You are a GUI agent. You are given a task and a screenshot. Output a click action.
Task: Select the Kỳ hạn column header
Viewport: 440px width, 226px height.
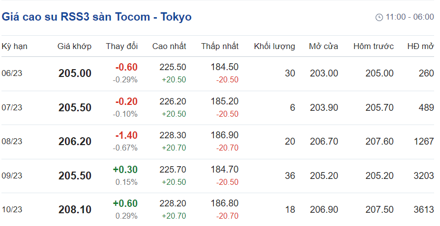click(x=15, y=47)
